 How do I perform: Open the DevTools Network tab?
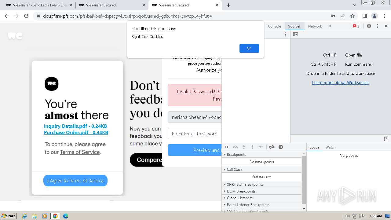(315, 26)
